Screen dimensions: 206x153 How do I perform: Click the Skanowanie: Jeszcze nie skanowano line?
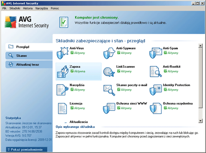28,123
